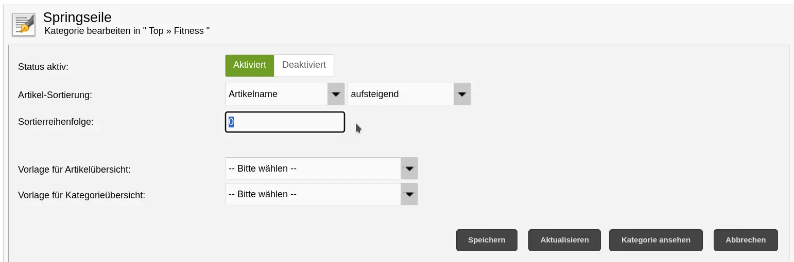Viewport: 794px width, 262px height.
Task: Click the 'Artikel-Sortierung:' label
Action: point(55,95)
